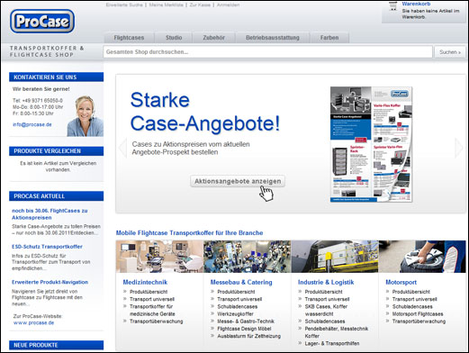Click the Anmelden link
469x353 pixels.
pyautogui.click(x=228, y=5)
